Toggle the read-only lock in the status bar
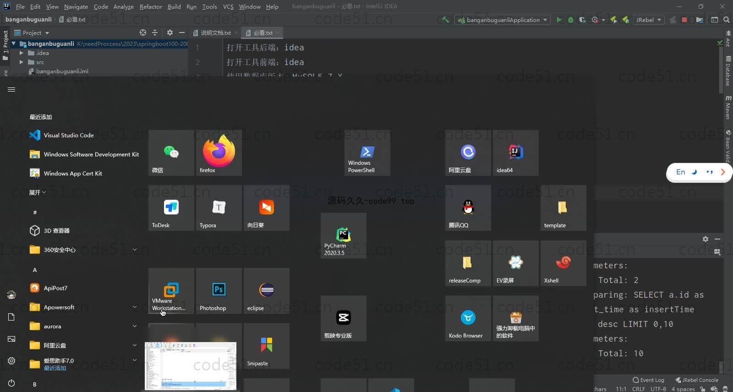 [x=703, y=389]
